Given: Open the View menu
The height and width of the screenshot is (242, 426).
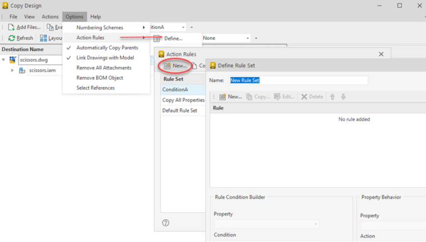Looking at the screenshot, I should coord(29,17).
